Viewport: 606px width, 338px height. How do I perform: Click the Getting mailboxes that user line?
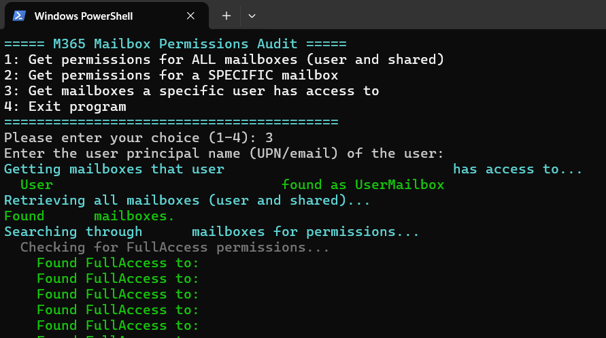click(x=293, y=169)
